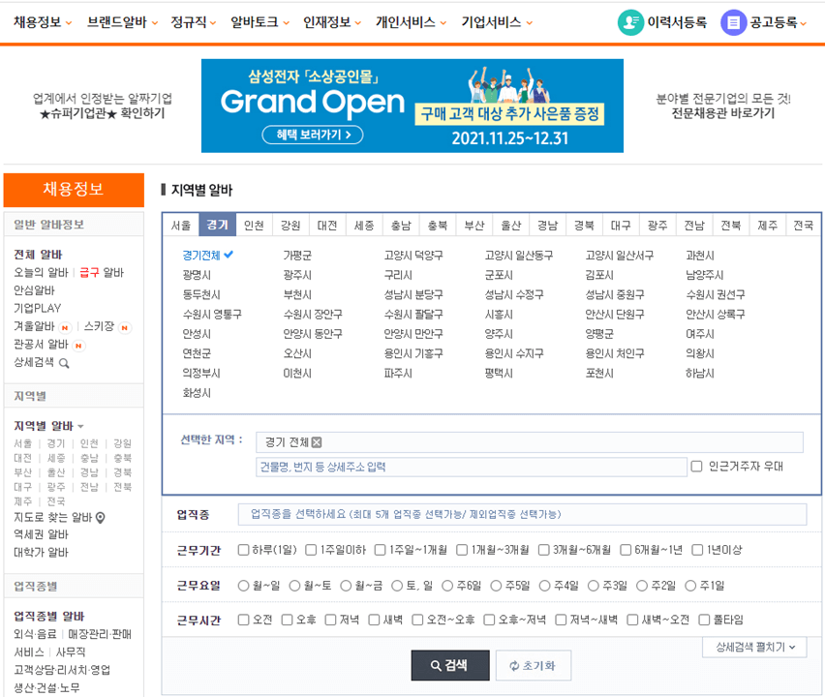The height and width of the screenshot is (697, 825).
Task: Expand the 정규직 top menu
Action: [x=194, y=22]
